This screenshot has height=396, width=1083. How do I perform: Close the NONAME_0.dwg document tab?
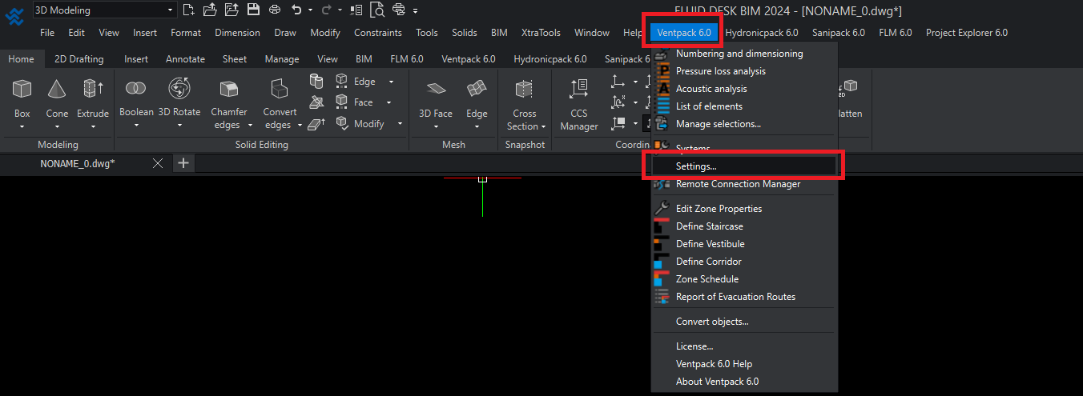(158, 163)
